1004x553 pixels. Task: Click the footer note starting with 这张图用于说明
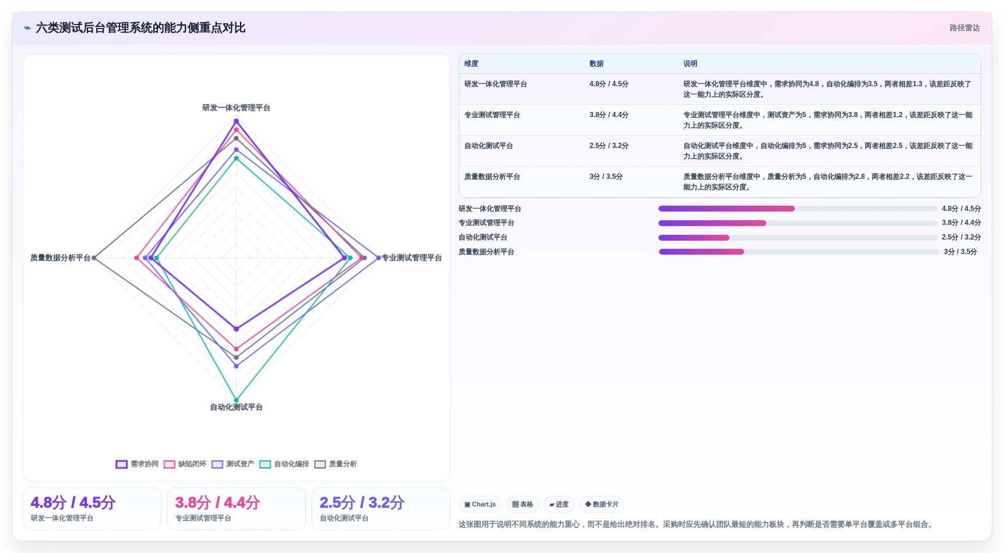[697, 524]
